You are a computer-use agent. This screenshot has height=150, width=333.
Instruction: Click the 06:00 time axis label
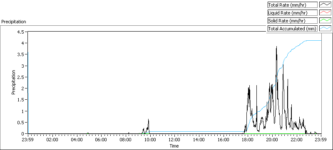click(x=101, y=140)
